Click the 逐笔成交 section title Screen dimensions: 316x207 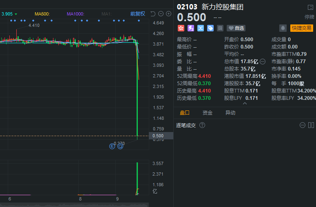click(x=186, y=125)
